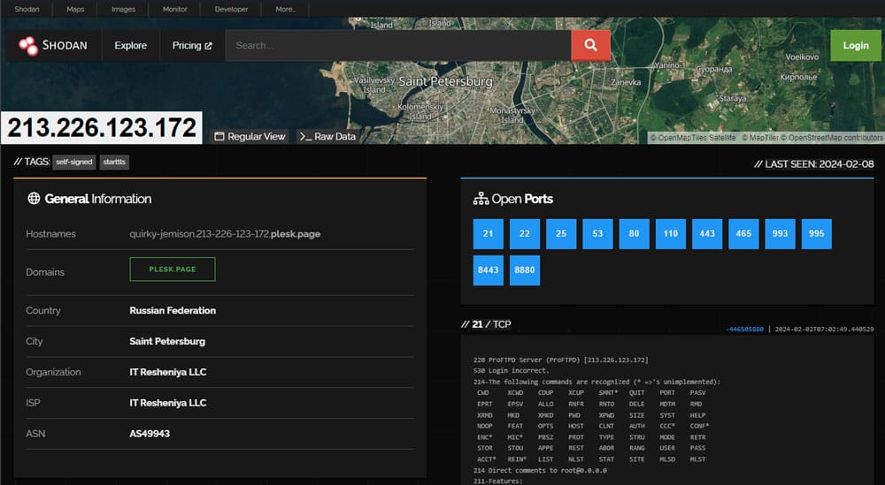Jump to open port 8880
Viewport: 885px width, 485px height.
click(x=524, y=270)
